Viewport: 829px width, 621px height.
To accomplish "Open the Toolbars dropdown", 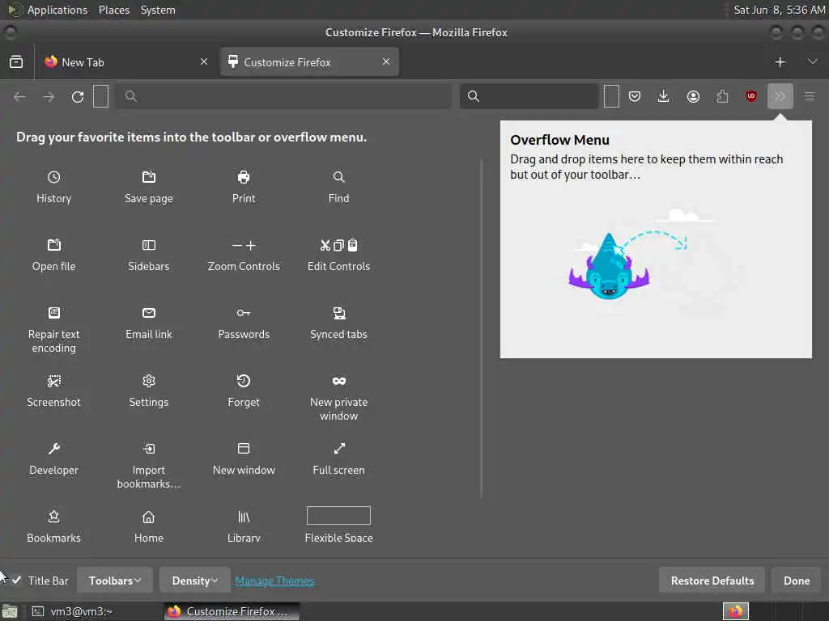I will point(115,581).
